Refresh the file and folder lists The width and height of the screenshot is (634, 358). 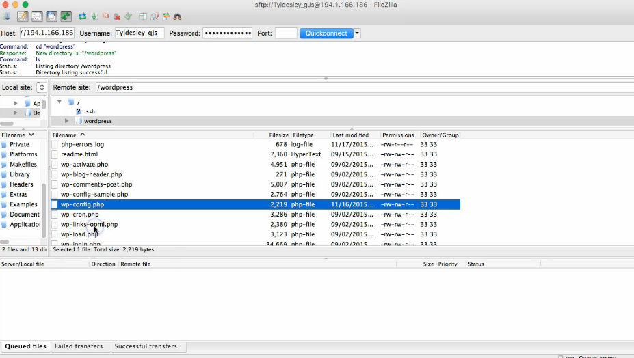(x=83, y=16)
